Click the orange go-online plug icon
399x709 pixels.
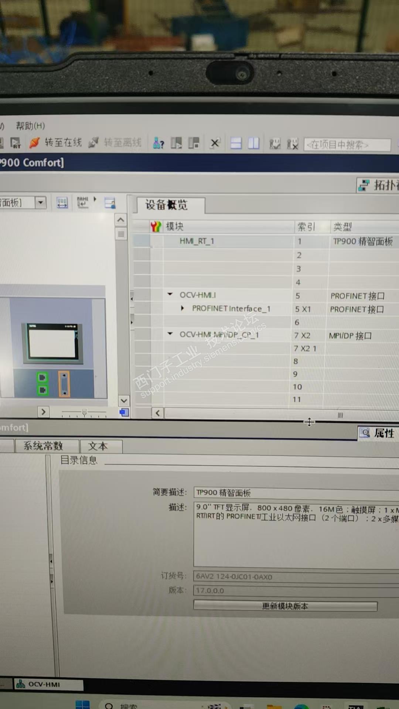coord(34,143)
